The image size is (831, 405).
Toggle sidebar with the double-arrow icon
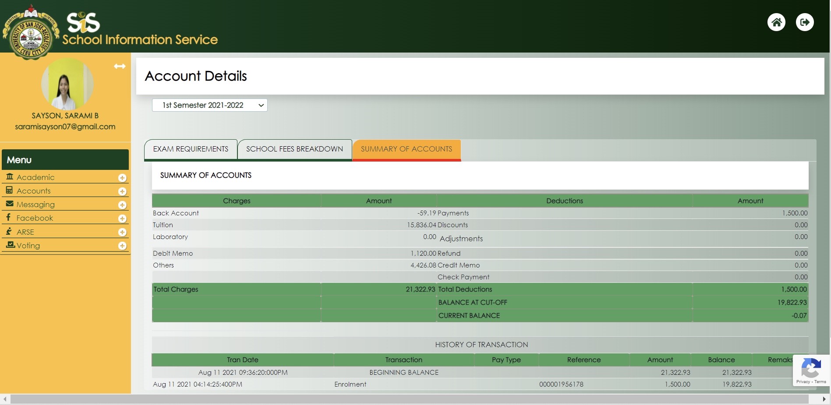click(x=120, y=66)
